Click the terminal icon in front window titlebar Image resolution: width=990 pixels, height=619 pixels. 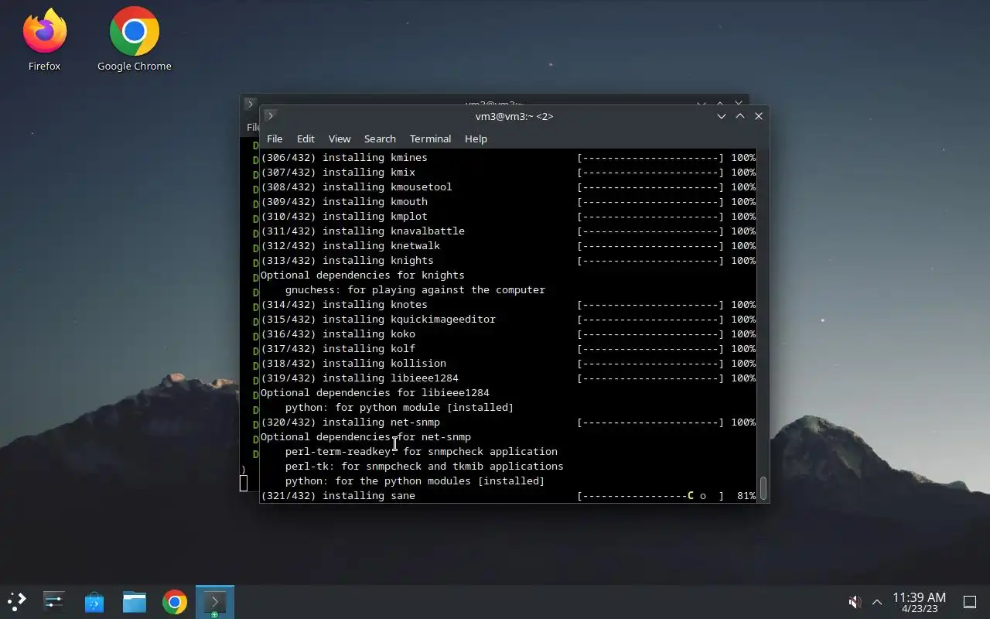[x=270, y=116]
